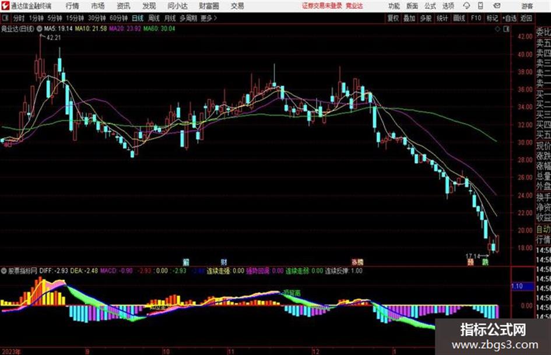Click the 17.14 low price label
The image size is (551, 355).
coord(473,256)
